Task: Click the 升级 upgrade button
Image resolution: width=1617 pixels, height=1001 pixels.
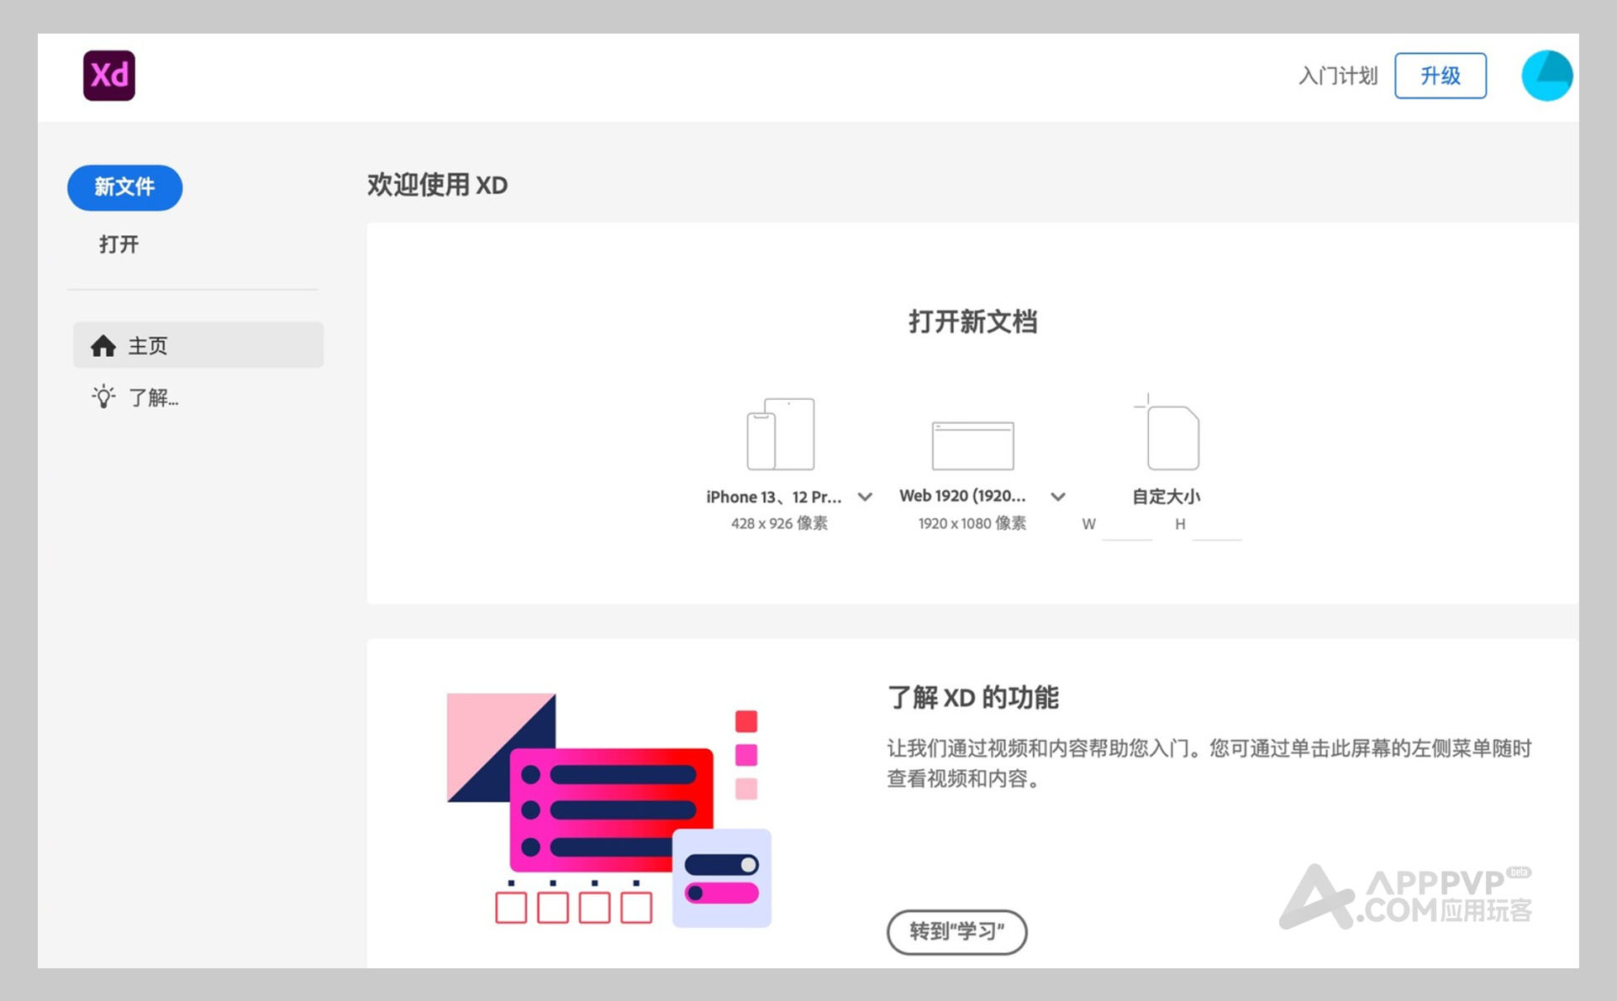Action: tap(1441, 76)
